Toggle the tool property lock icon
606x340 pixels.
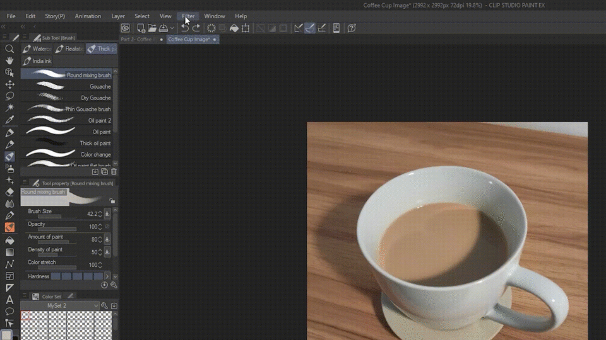(112, 201)
